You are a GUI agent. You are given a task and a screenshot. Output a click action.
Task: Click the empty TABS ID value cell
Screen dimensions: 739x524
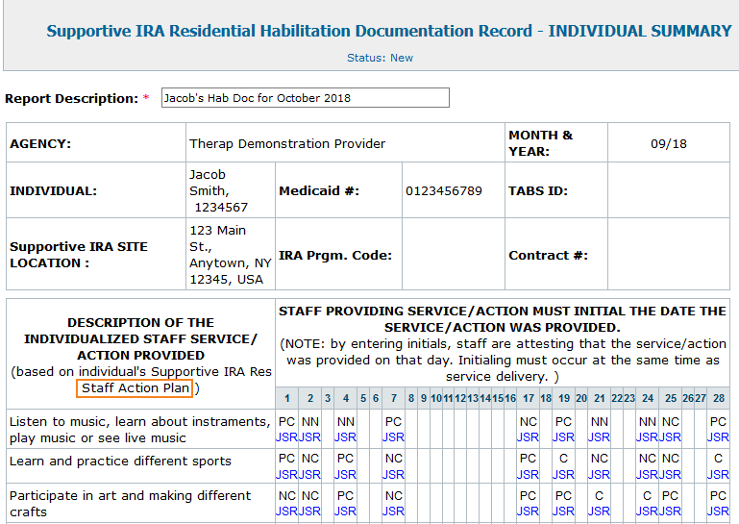point(668,190)
